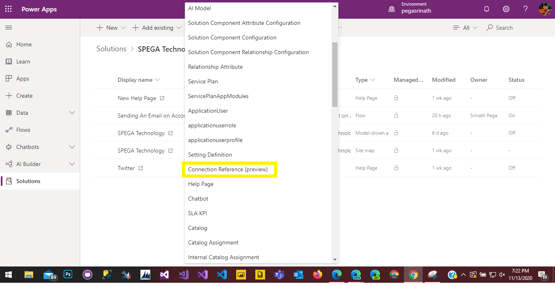Open the Power Apps app launcher waffle icon
The image size is (555, 286).
[x=9, y=9]
